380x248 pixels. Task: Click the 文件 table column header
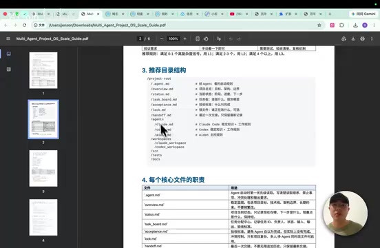point(185,188)
